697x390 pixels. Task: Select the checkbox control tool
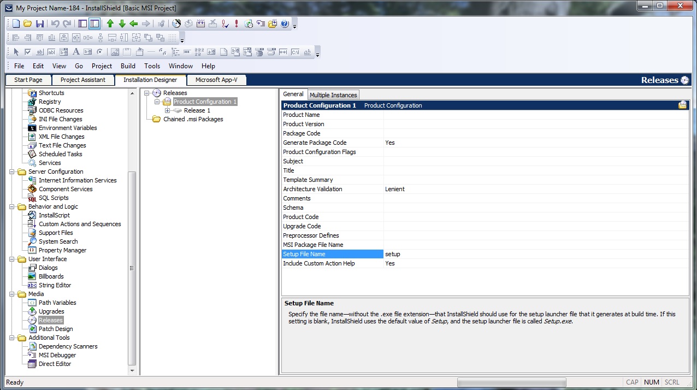28,52
